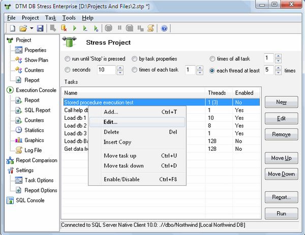Click the Pause toolbar icon

[x=119, y=28]
